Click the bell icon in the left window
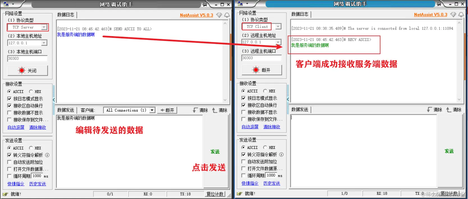 (227, 15)
